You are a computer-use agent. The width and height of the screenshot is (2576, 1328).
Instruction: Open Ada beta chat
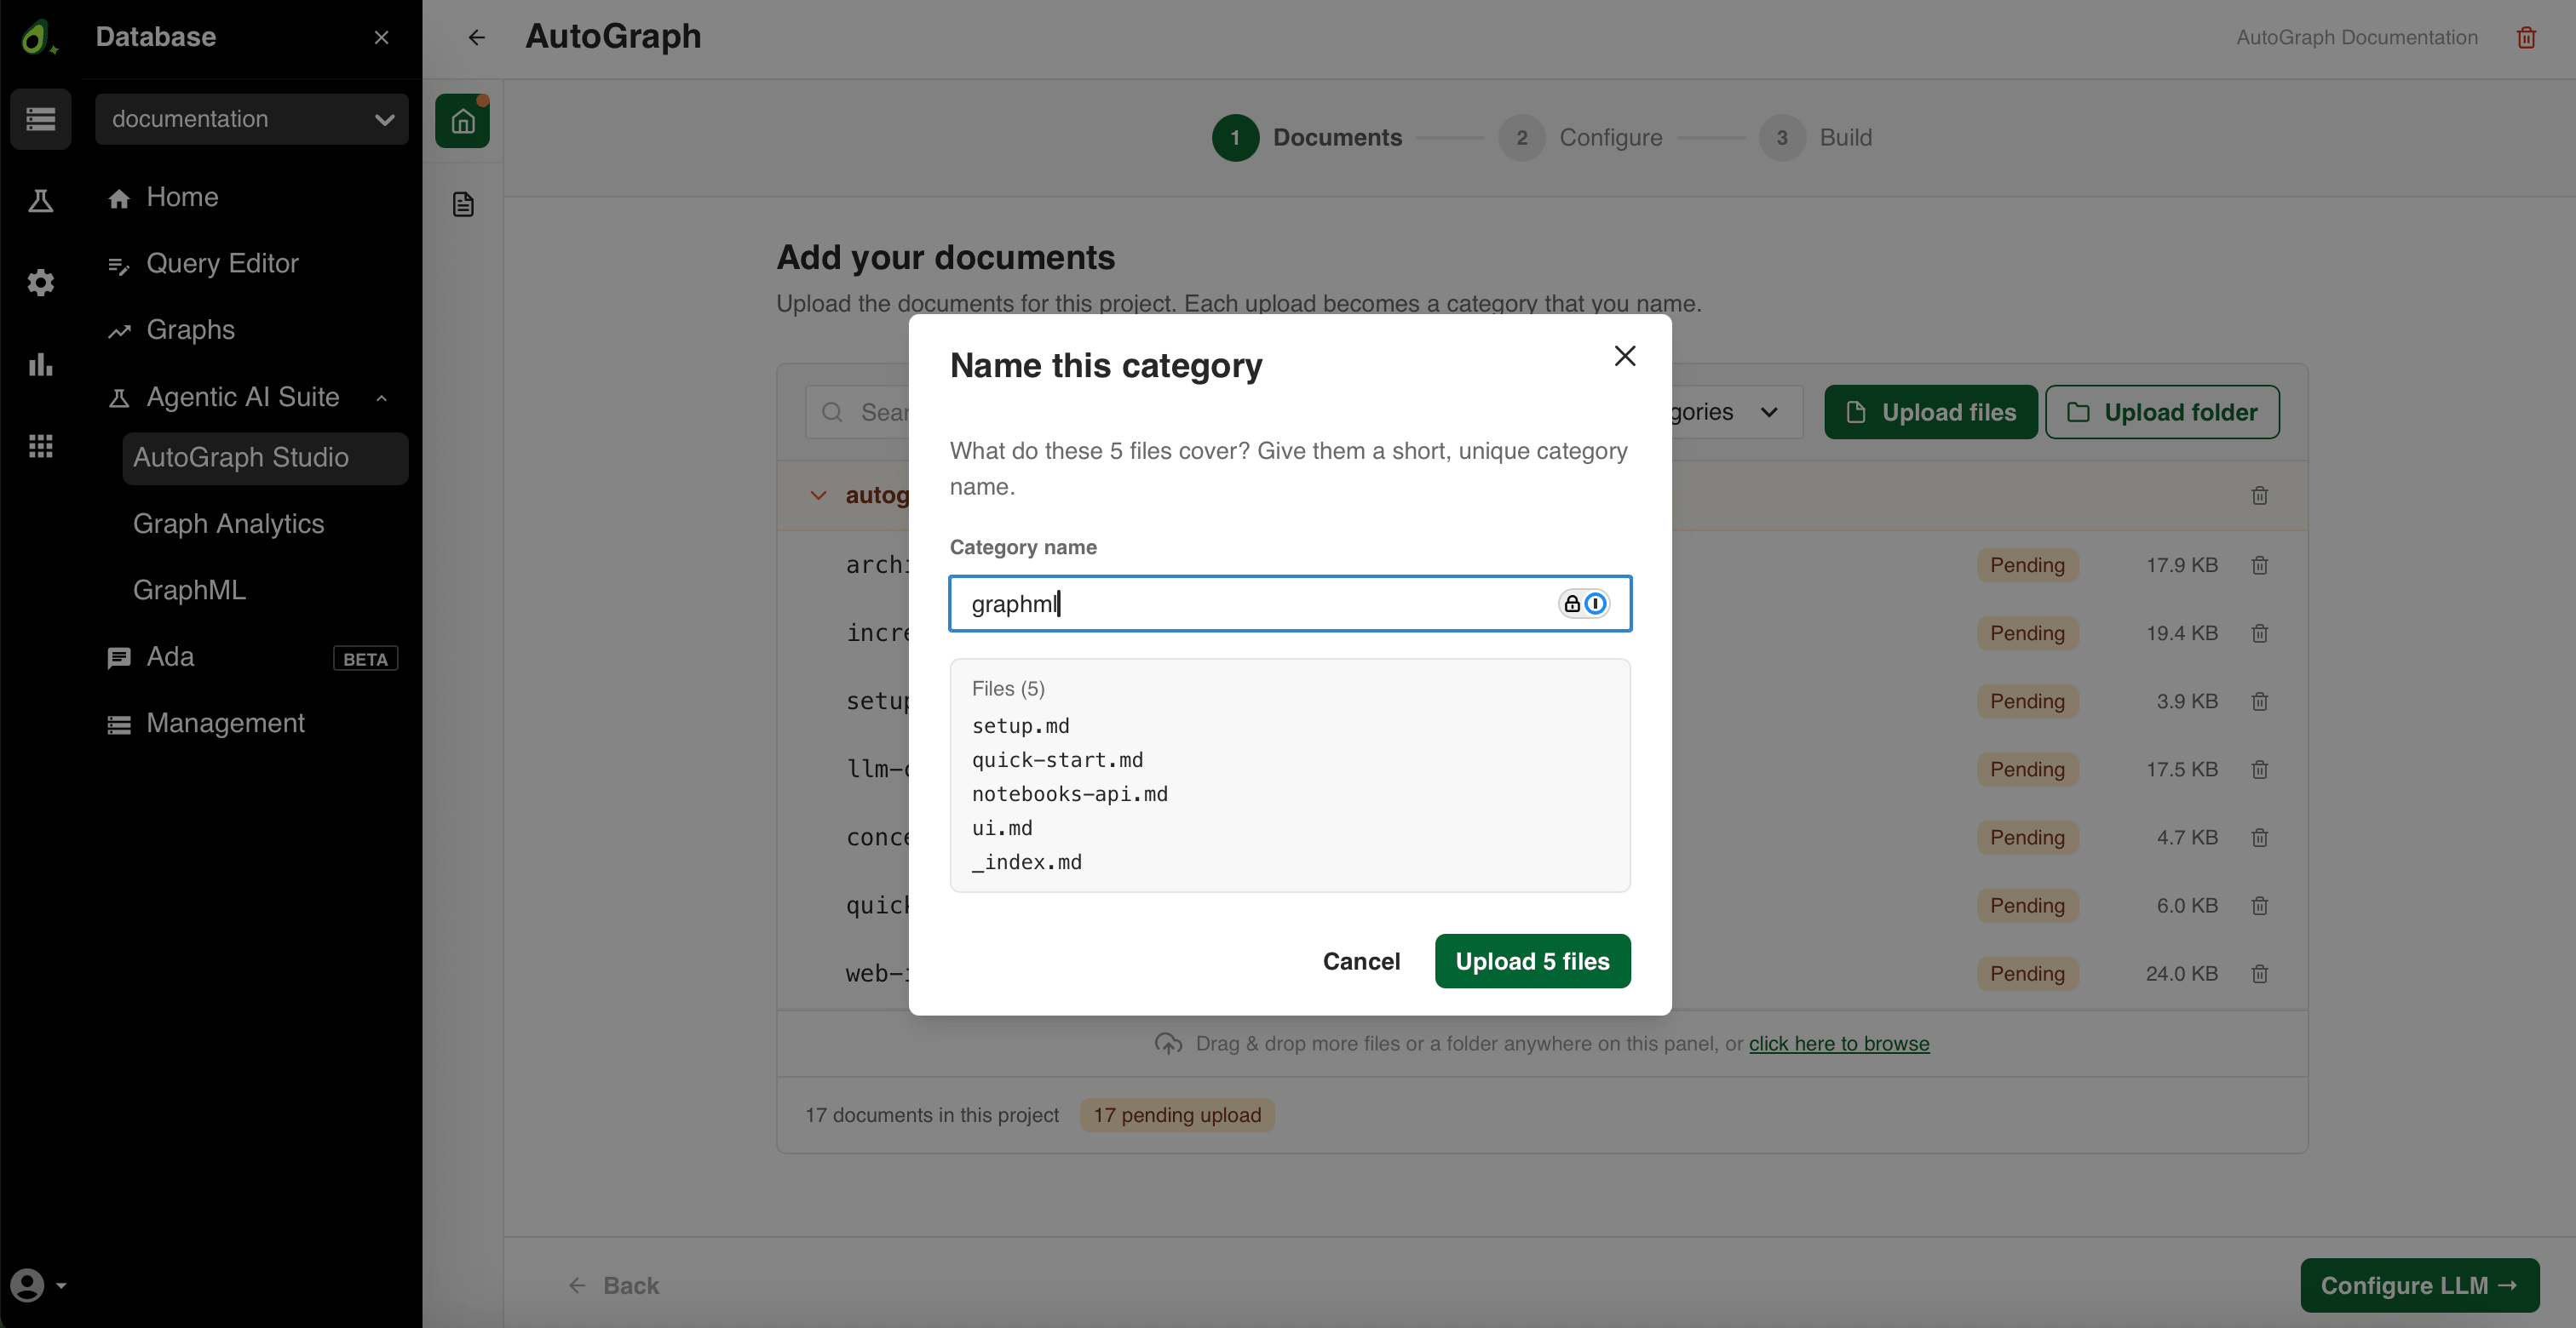coord(252,656)
